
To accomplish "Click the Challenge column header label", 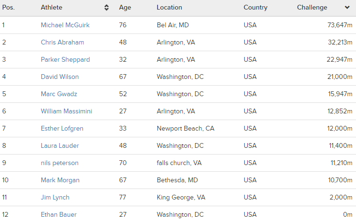I will (x=312, y=8).
